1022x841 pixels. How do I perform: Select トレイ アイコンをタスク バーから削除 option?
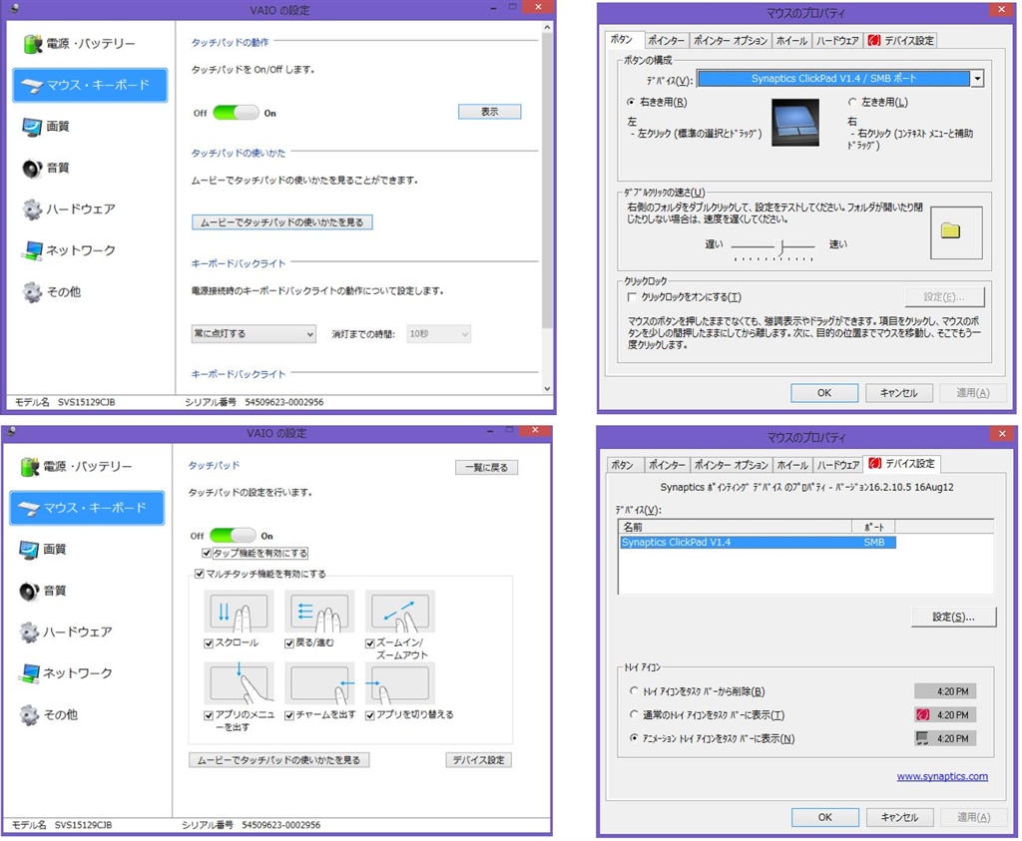[x=634, y=691]
